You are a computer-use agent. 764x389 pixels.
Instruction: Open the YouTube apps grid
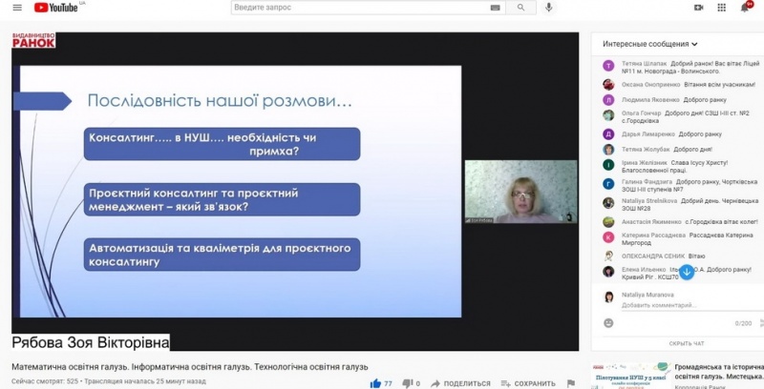click(x=722, y=8)
